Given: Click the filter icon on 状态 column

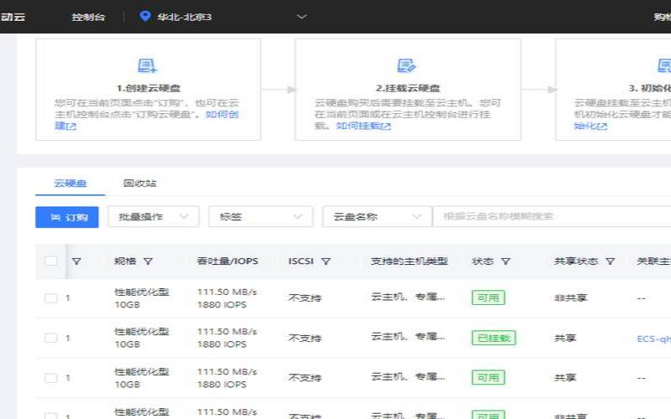Looking at the screenshot, I should [506, 261].
